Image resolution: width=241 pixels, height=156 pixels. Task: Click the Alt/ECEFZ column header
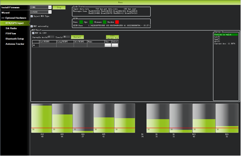coord(81,42)
